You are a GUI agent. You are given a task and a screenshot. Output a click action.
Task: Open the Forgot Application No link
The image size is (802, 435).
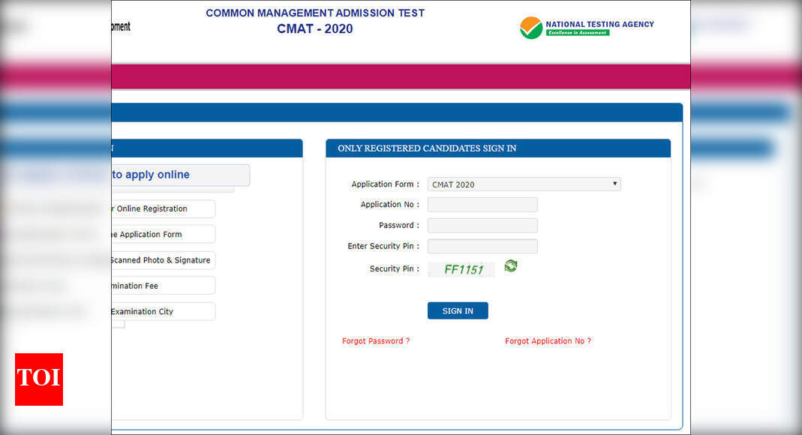[x=548, y=340]
